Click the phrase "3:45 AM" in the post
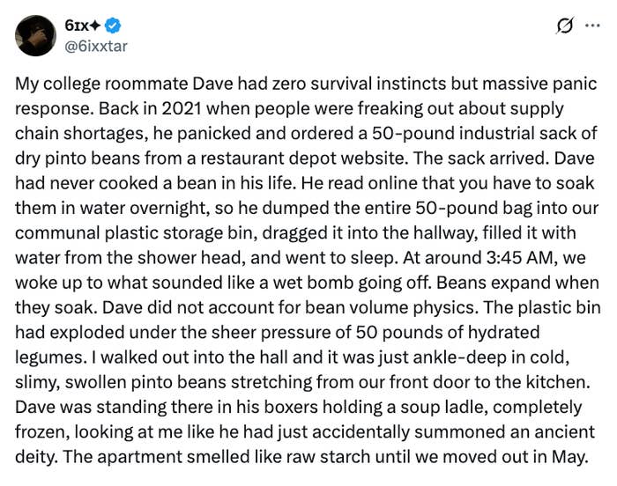617x486 pixels. click(x=519, y=258)
